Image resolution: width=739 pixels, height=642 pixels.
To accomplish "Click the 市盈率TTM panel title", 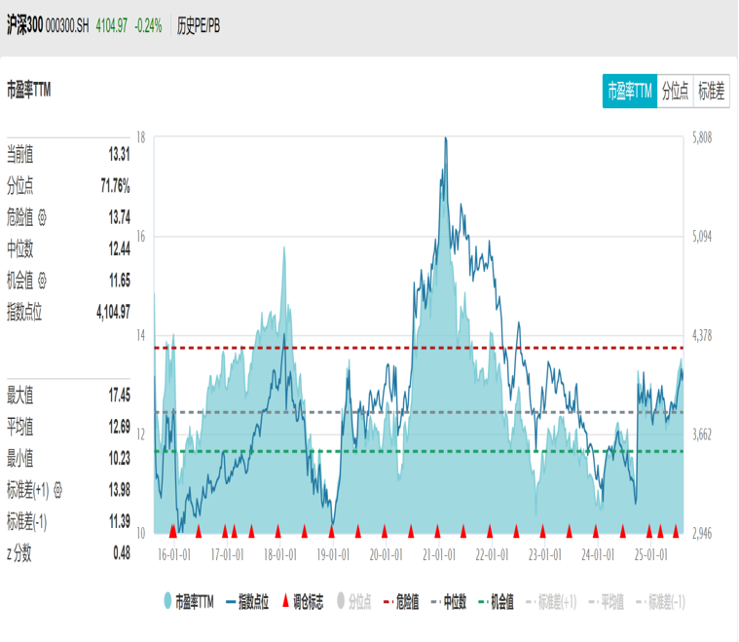I will (x=29, y=90).
